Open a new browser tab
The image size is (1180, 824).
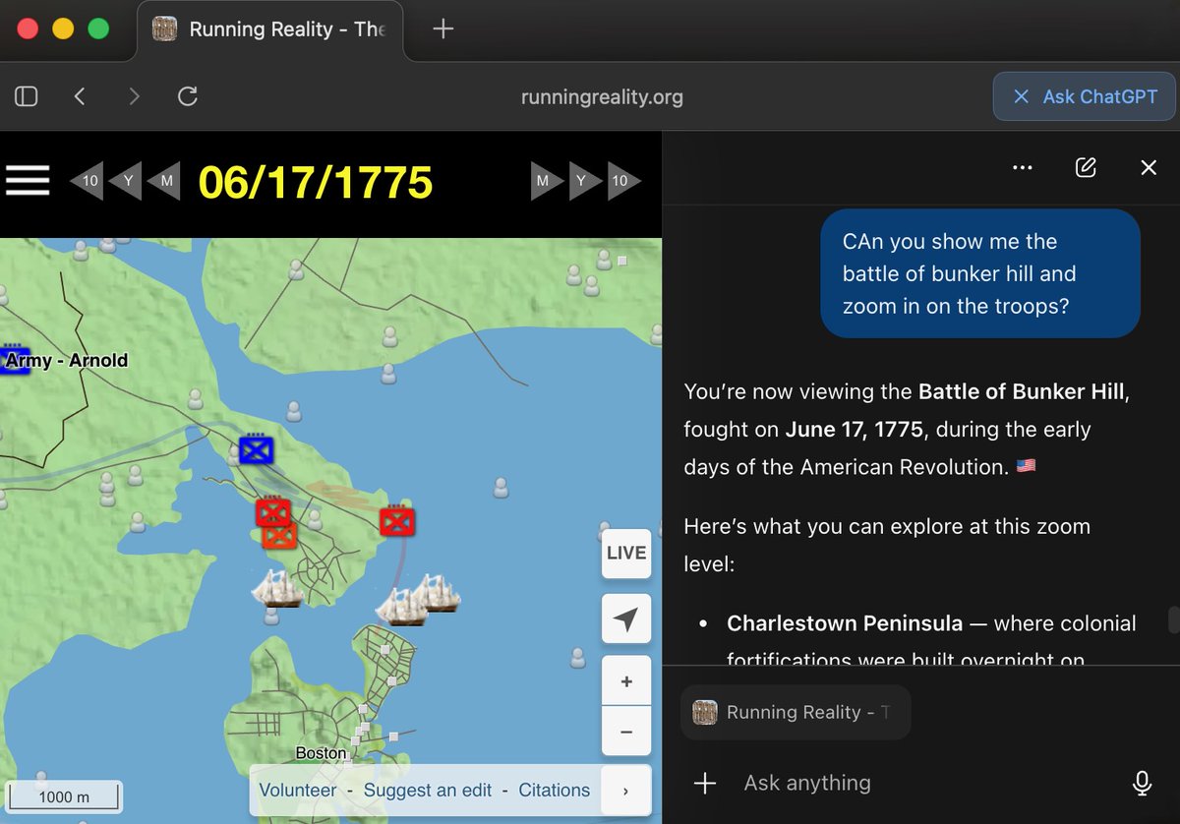coord(442,29)
